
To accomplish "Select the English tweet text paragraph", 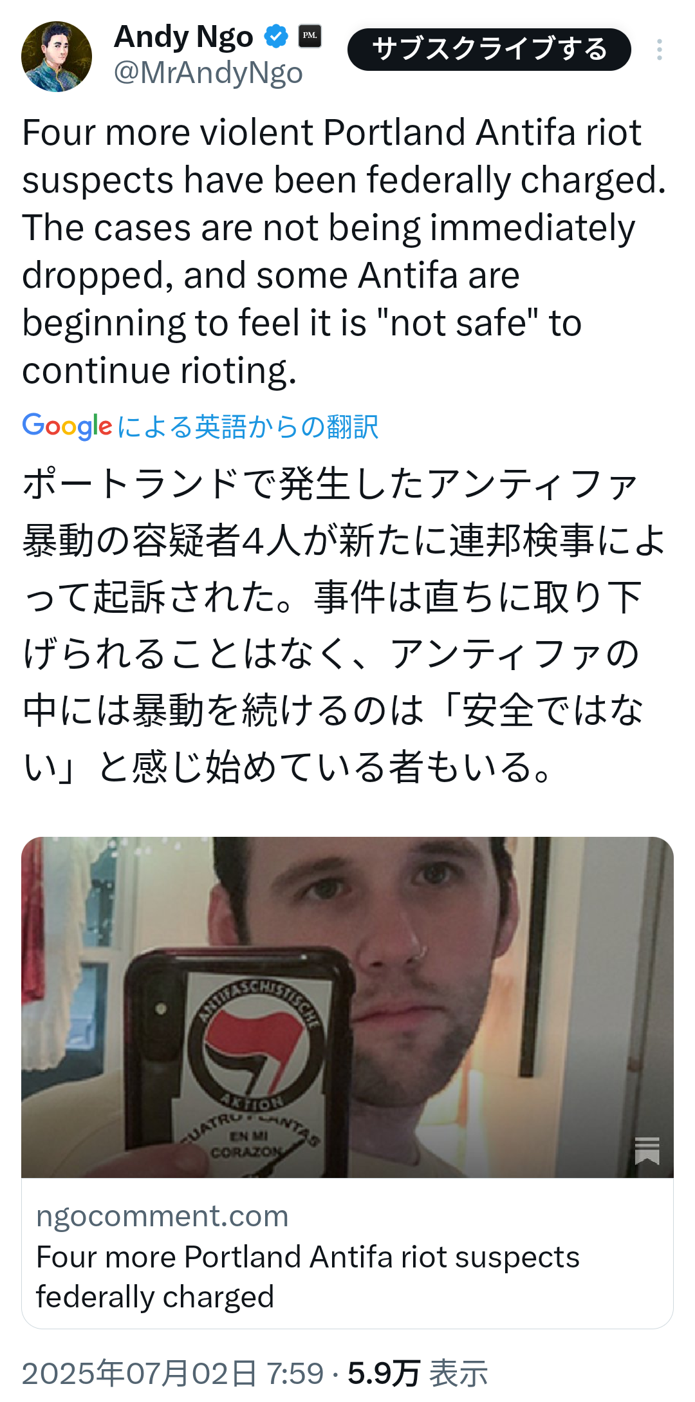I will tap(344, 251).
